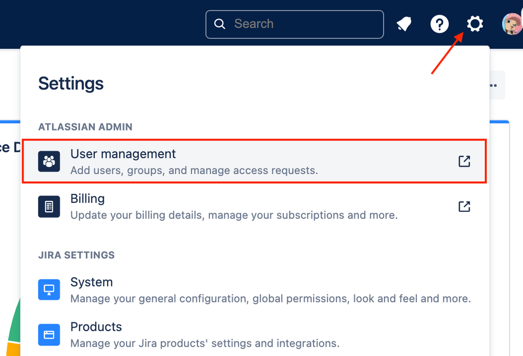Screen dimensions: 523x356
Task: Open the Help question mark icon
Action: [x=439, y=24]
